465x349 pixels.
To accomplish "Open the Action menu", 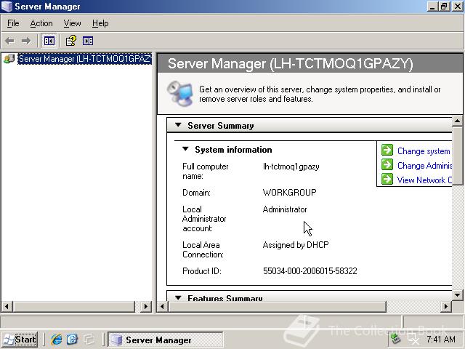I will click(x=41, y=23).
